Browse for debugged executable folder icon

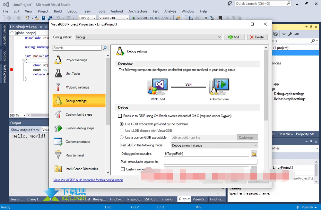click(254, 154)
